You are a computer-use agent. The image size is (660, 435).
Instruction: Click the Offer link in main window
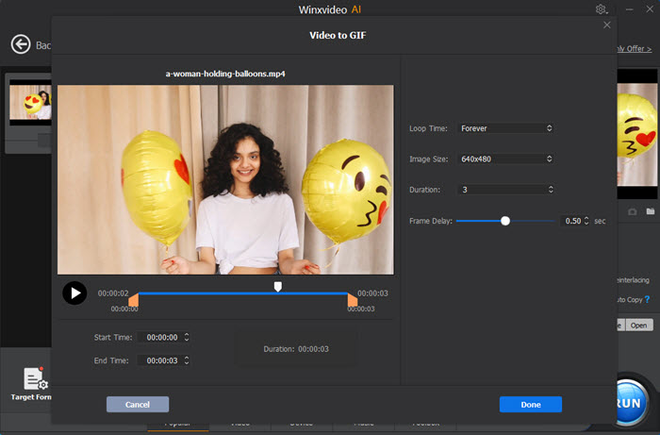(635, 49)
